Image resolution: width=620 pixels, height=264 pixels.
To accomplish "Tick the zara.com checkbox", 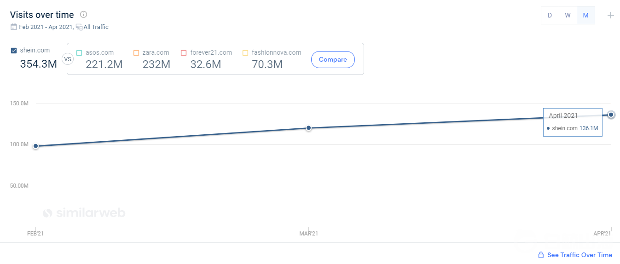I will pos(136,53).
